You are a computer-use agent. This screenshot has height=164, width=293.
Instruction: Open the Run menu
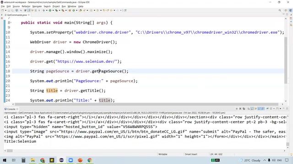(64, 6)
